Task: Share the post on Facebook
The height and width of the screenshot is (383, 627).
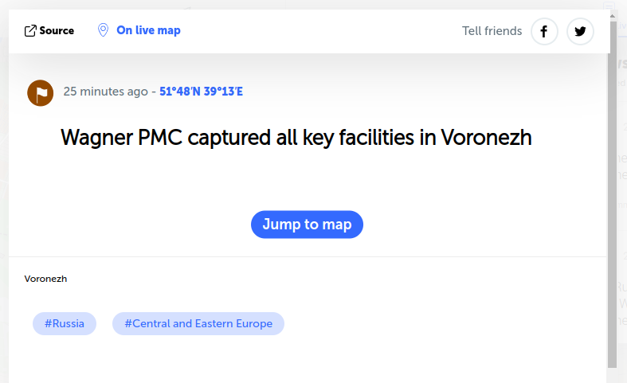Action: point(544,32)
